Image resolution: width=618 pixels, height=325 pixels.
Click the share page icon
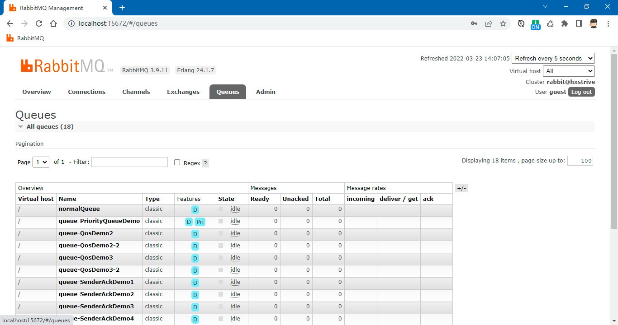[x=489, y=23]
